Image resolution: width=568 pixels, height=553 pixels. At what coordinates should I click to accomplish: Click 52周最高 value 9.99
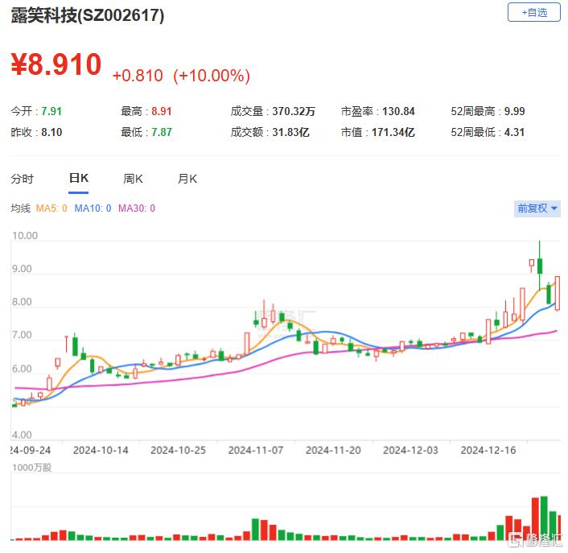click(x=514, y=111)
